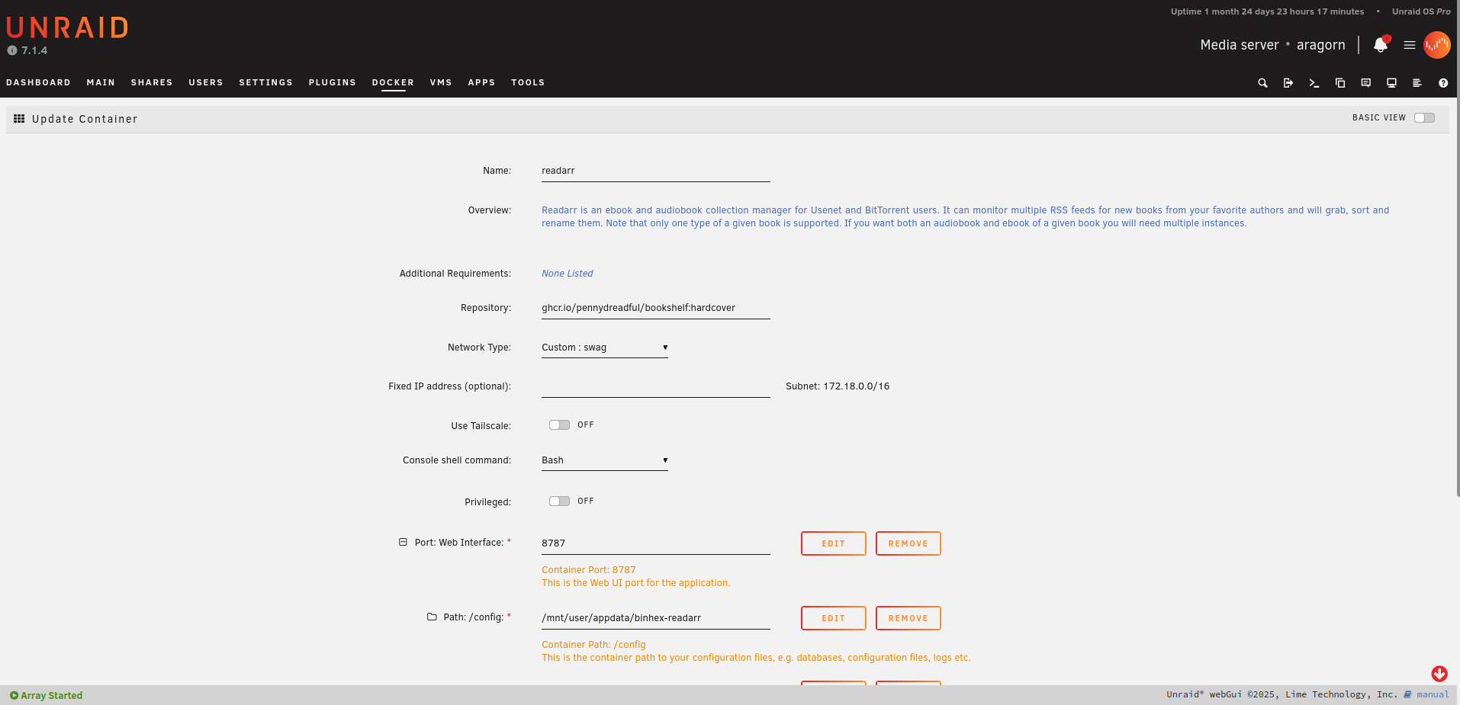
Task: Click Edit for Port: Web Interface
Action: (833, 543)
